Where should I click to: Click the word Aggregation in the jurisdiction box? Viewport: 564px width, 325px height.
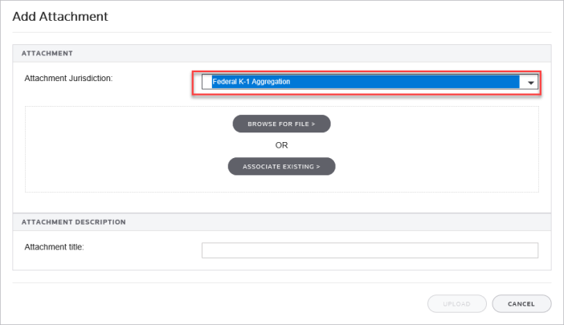click(270, 82)
